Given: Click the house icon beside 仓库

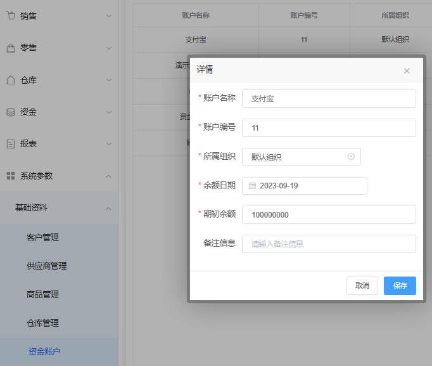Looking at the screenshot, I should tap(11, 80).
